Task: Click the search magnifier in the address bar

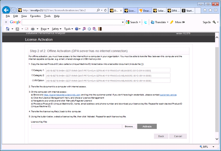Action: [98, 10]
